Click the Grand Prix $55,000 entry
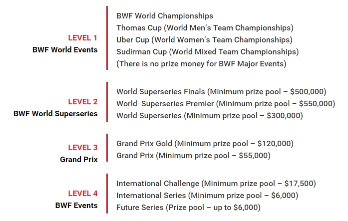Viewport: 348px width, 221px height. tap(193, 155)
